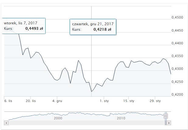Click the navigator scrollbar track
This screenshot has width=188, height=130.
pyautogui.click(x=87, y=123)
